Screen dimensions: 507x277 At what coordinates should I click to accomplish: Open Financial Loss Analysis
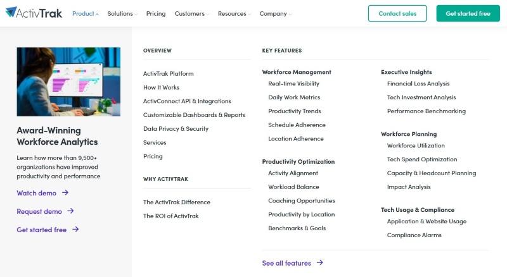click(418, 83)
